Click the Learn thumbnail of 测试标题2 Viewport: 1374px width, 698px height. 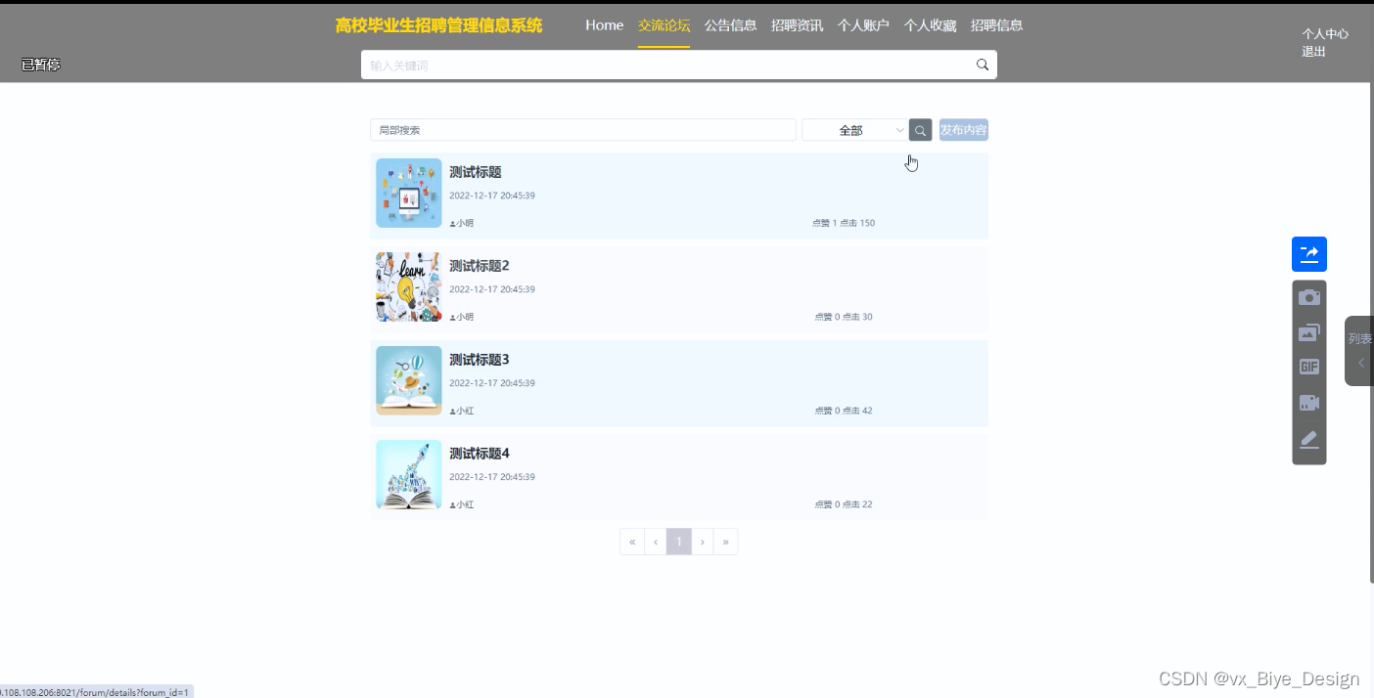[x=408, y=287]
